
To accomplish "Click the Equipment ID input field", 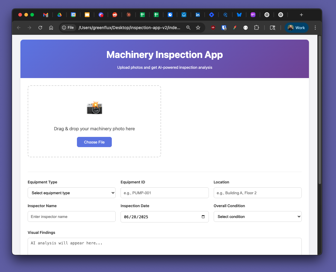I will [x=164, y=193].
